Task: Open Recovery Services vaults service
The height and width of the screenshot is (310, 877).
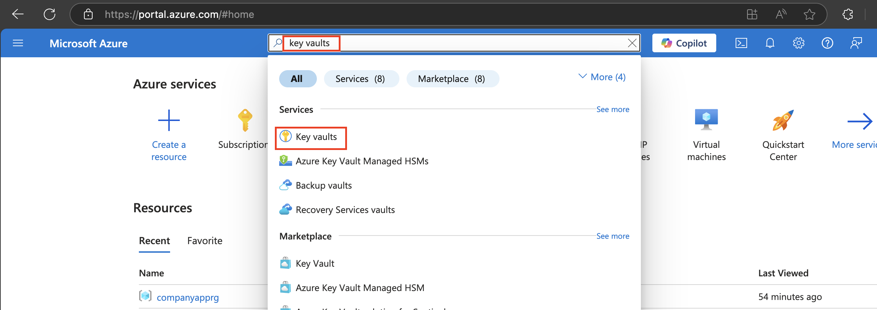Action: click(x=337, y=210)
